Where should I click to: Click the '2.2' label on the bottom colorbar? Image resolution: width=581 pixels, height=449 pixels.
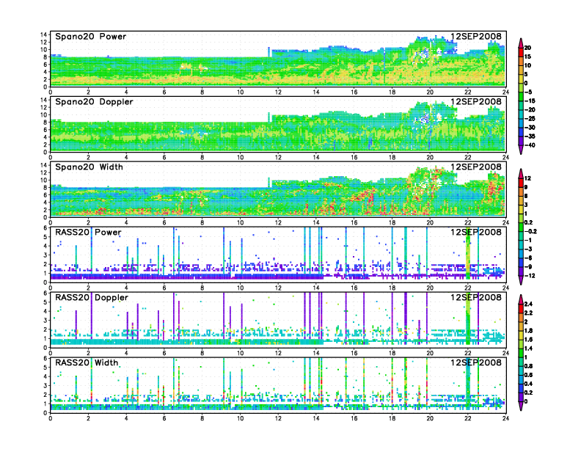[529, 313]
